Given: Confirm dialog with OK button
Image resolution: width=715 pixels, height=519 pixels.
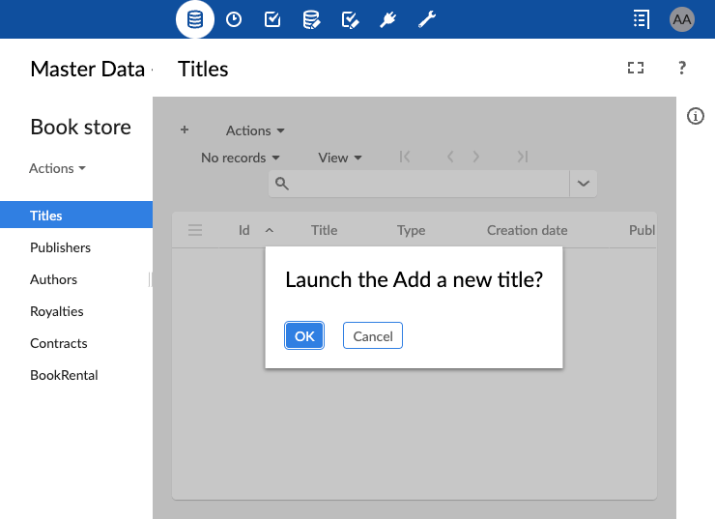Looking at the screenshot, I should tap(304, 335).
